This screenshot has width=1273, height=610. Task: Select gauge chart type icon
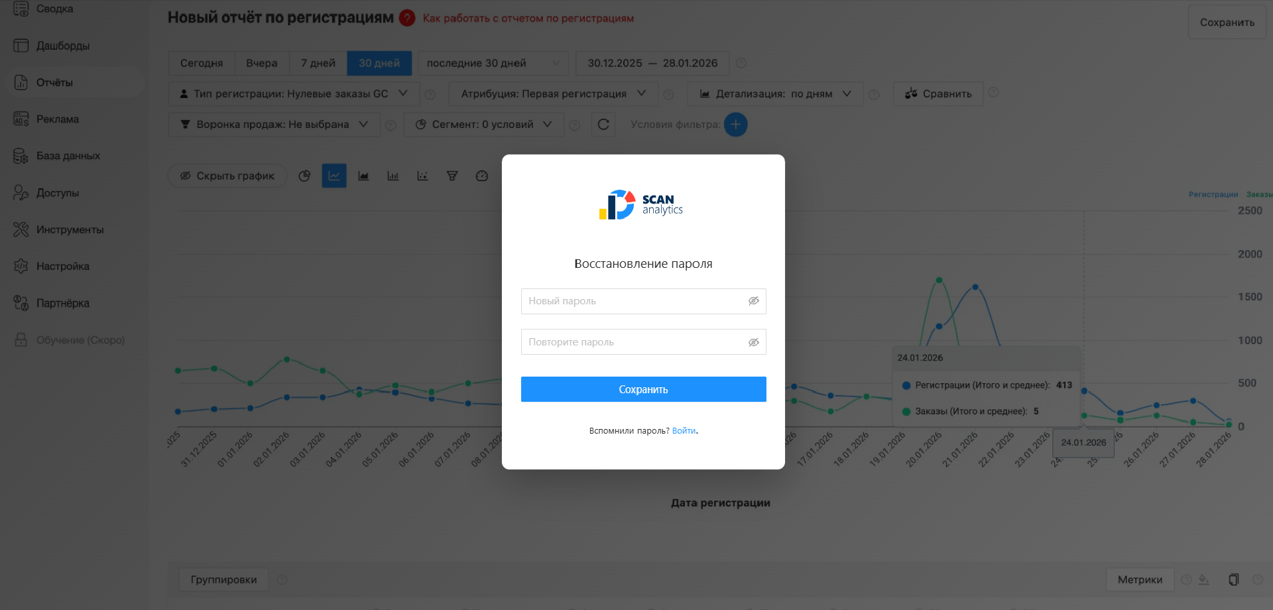coord(482,176)
